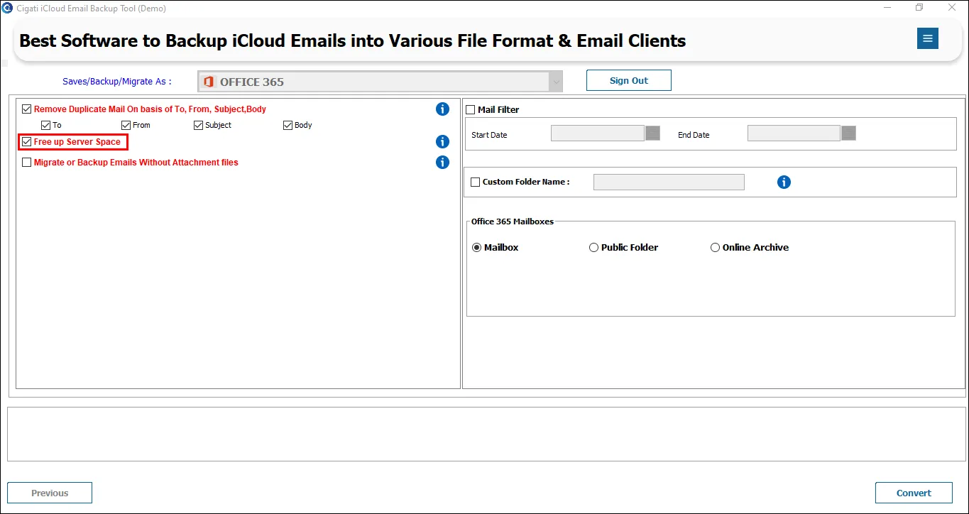Screen dimensions: 969x514
Task: Select the Public Folder radio option
Action: (x=593, y=248)
